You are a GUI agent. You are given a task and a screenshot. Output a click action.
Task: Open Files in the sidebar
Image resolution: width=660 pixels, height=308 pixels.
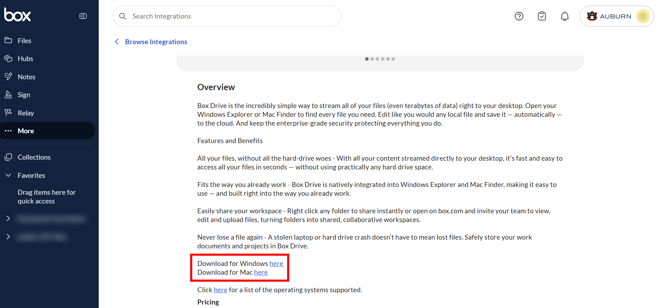tap(24, 41)
